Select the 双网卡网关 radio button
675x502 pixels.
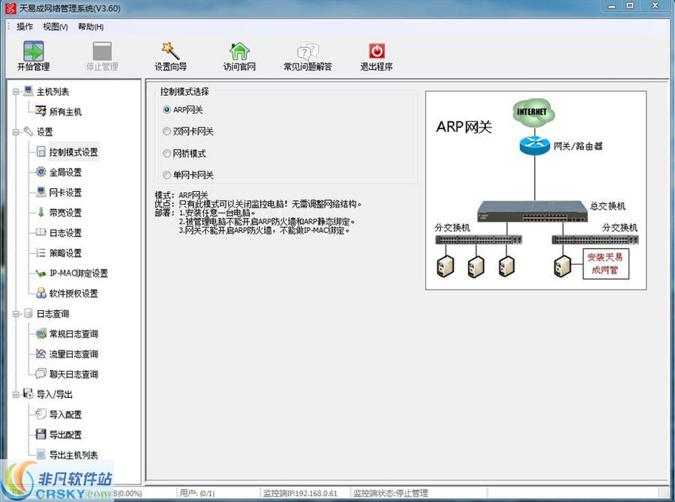point(167,132)
